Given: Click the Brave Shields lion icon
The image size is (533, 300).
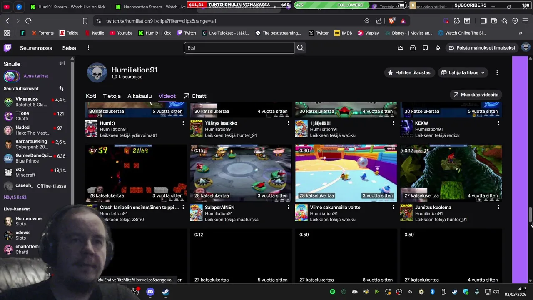Looking at the screenshot, I should click(391, 21).
